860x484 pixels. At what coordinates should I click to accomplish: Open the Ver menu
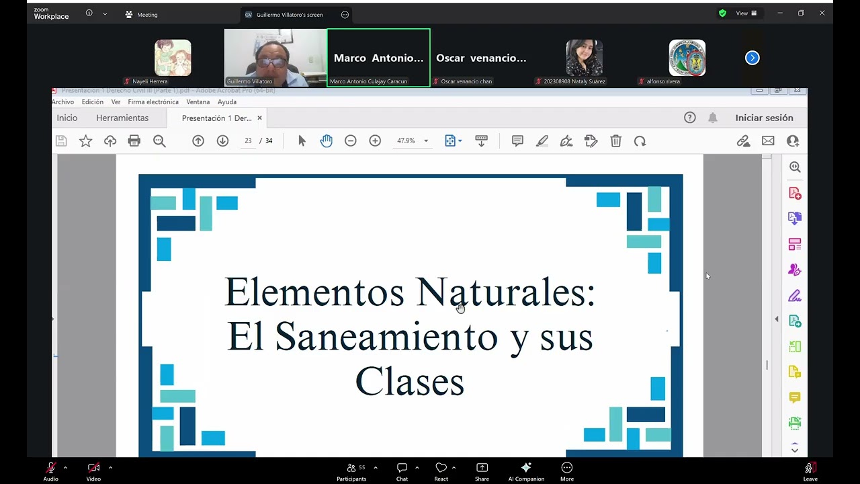coord(116,102)
